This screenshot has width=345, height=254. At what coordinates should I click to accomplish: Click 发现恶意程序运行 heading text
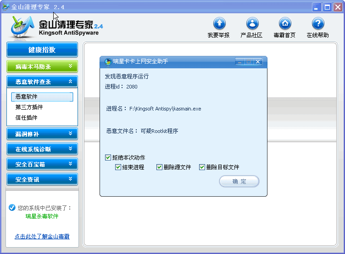point(127,76)
